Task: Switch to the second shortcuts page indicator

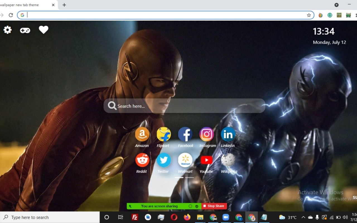Action: tap(189, 177)
